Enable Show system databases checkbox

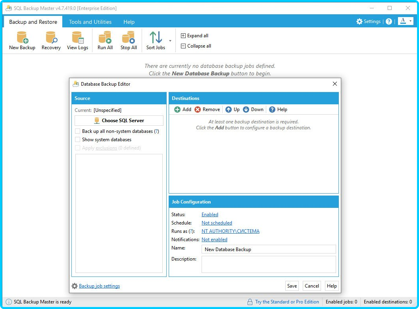[77, 139]
